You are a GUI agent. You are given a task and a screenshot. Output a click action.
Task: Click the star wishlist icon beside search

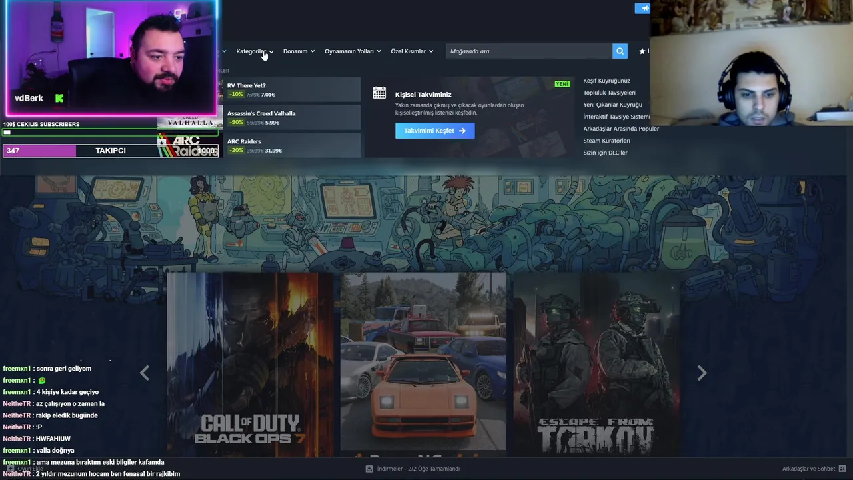point(642,51)
